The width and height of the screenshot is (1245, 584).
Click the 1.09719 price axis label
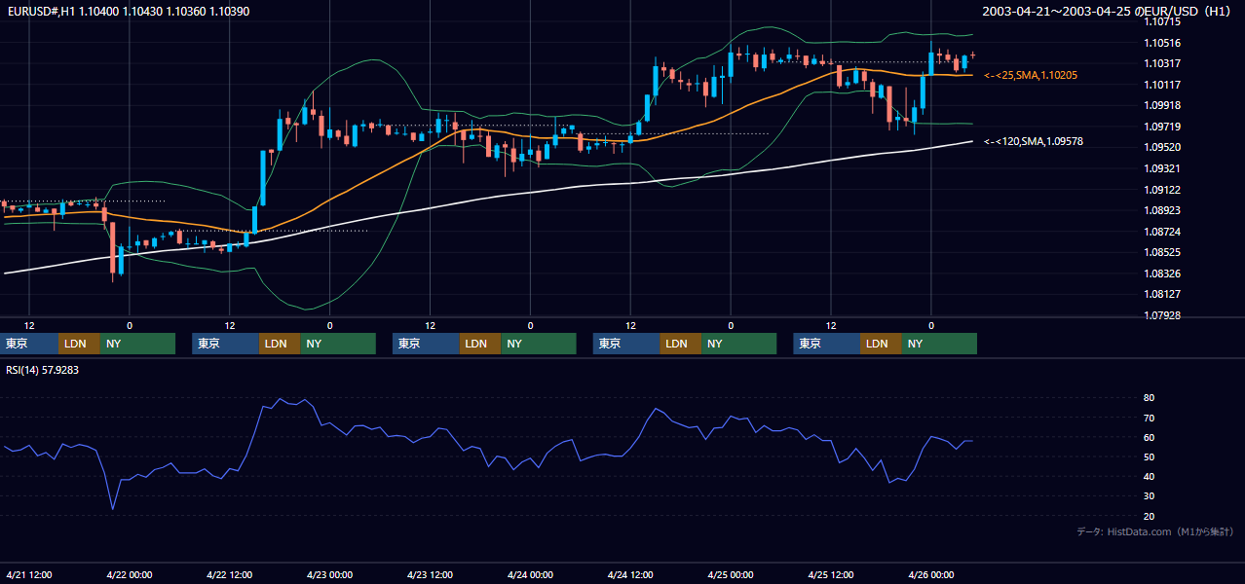tap(1162, 127)
